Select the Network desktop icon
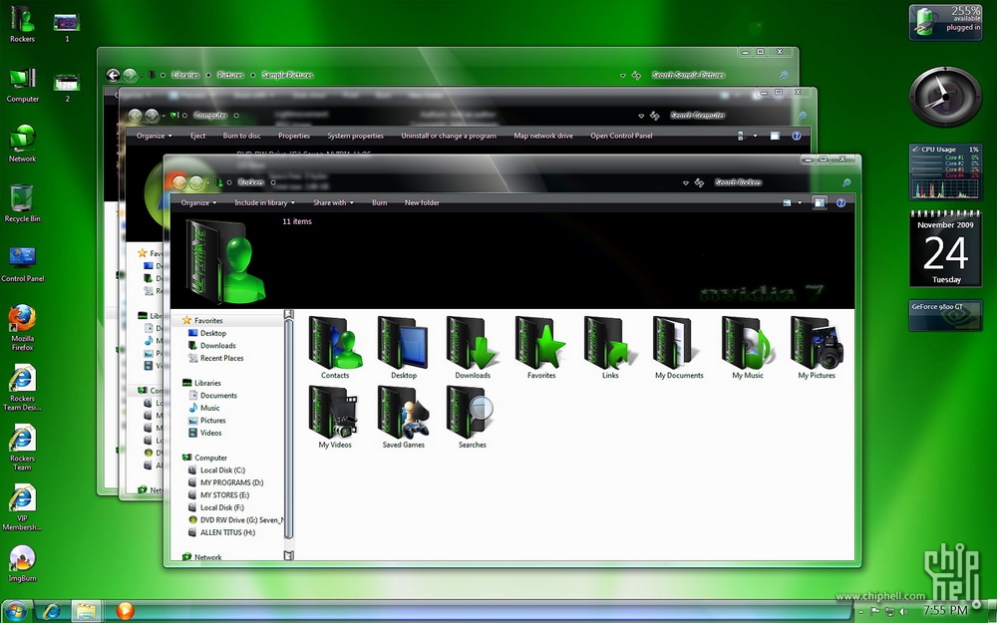 click(22, 144)
